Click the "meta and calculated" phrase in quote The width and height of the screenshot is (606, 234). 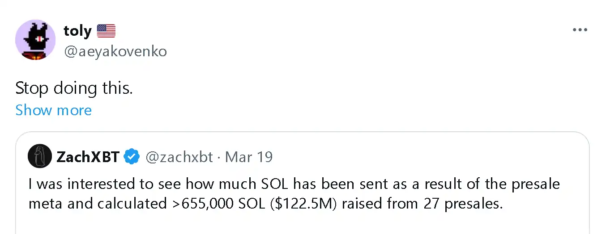point(97,204)
